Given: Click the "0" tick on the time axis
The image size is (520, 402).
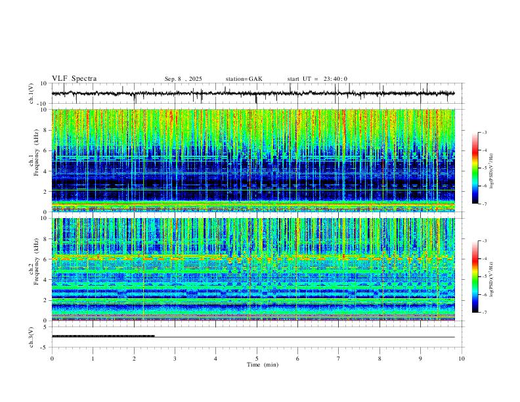Looking at the screenshot, I should (x=52, y=359).
